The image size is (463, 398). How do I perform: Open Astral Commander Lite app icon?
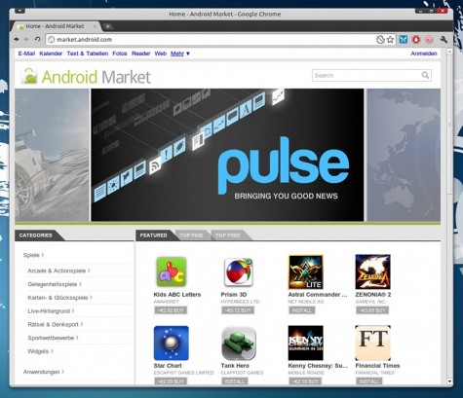pyautogui.click(x=306, y=271)
